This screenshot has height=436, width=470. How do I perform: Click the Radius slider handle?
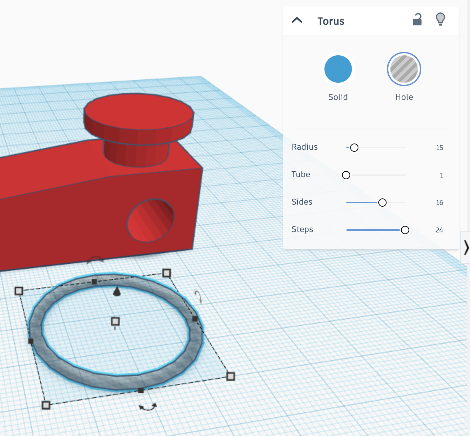(x=354, y=148)
